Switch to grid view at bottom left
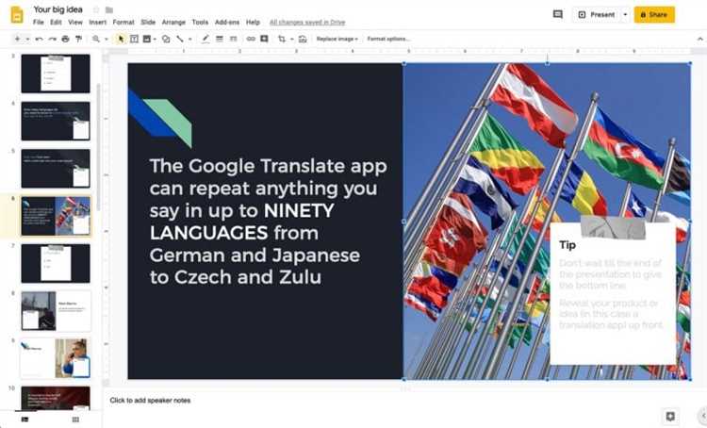The height and width of the screenshot is (428, 707). coord(75,420)
